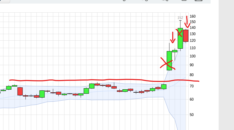This screenshot has width=234, height=130.
Task: Select the 160 price axis label
Action: point(193,16)
